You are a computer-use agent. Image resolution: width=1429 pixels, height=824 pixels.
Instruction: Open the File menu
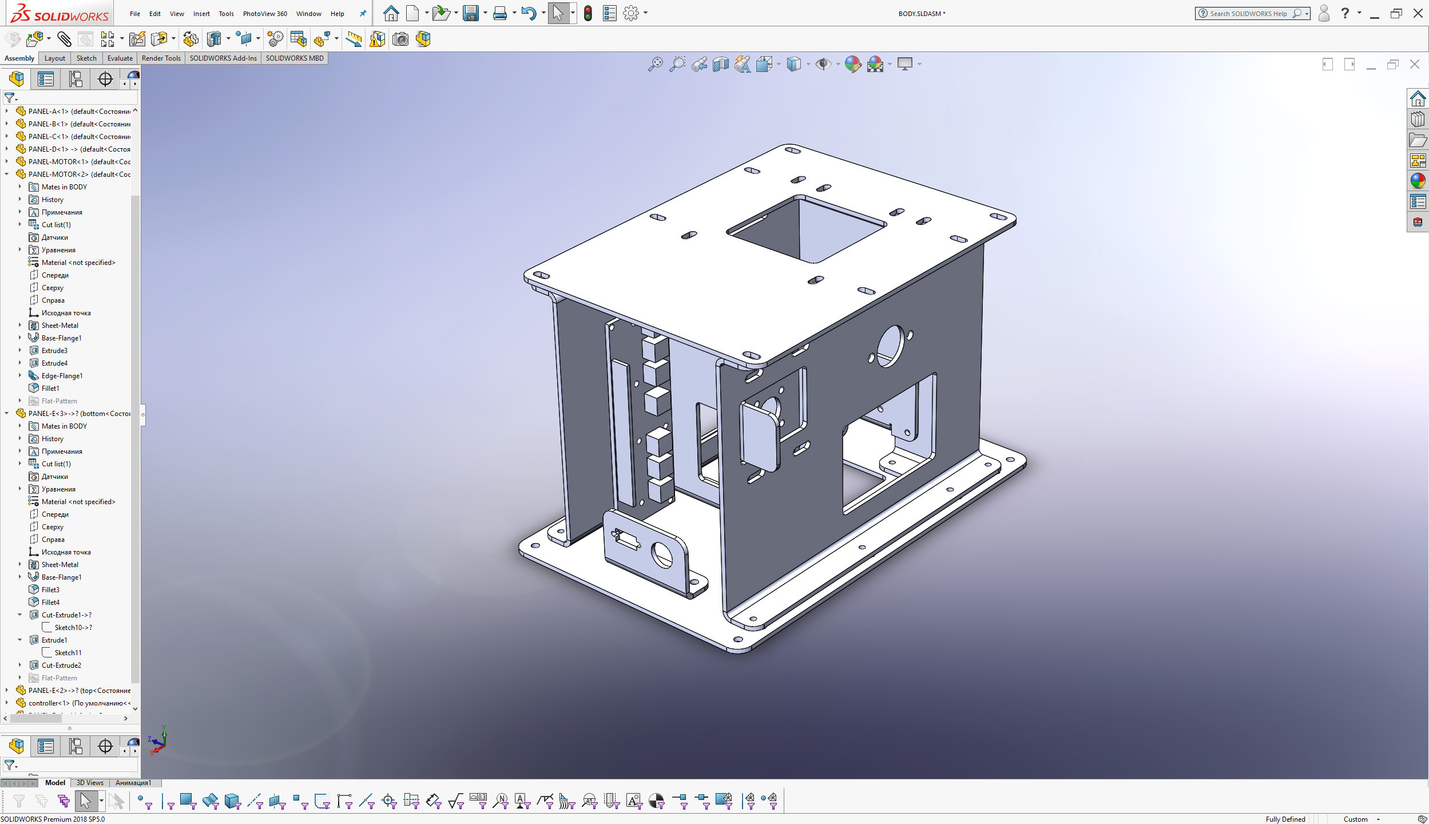tap(134, 14)
